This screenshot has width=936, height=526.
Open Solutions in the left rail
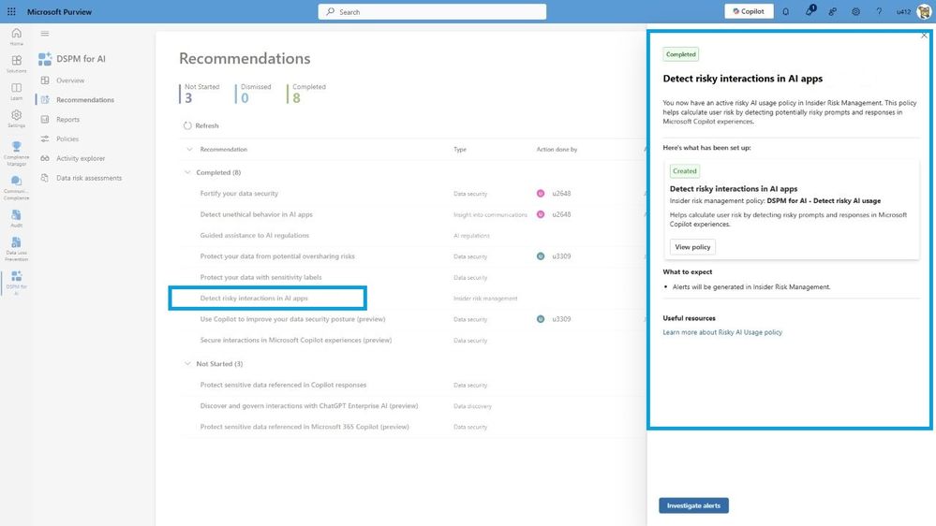pyautogui.click(x=16, y=64)
